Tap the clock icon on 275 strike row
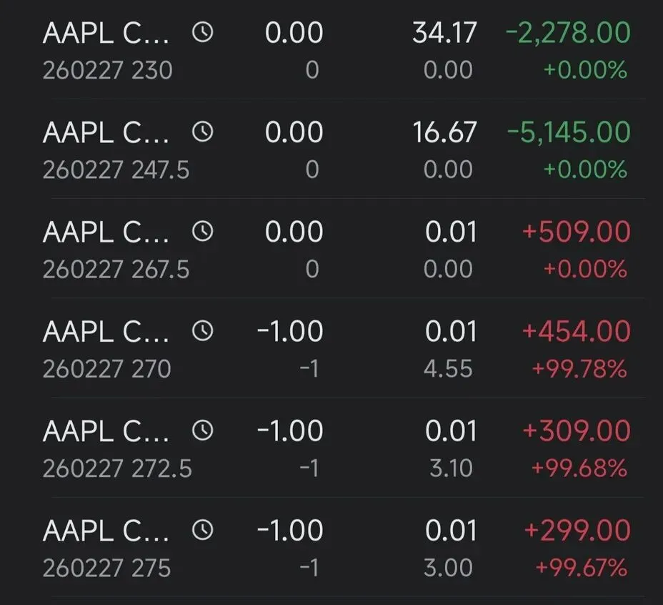 point(203,530)
